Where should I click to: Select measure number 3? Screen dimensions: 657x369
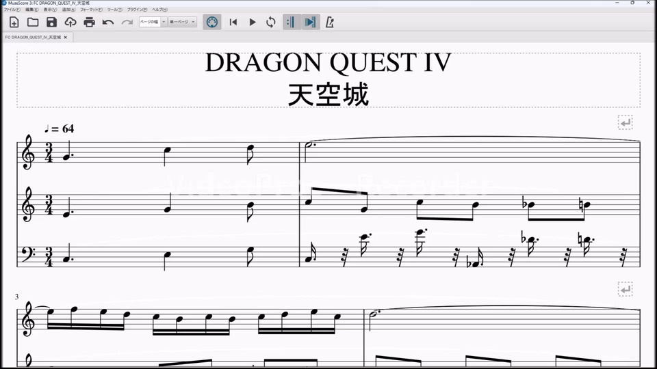pyautogui.click(x=16, y=297)
